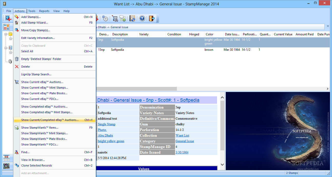
Task: Click the red X Delete menu icon
Action: click(x=17, y=67)
